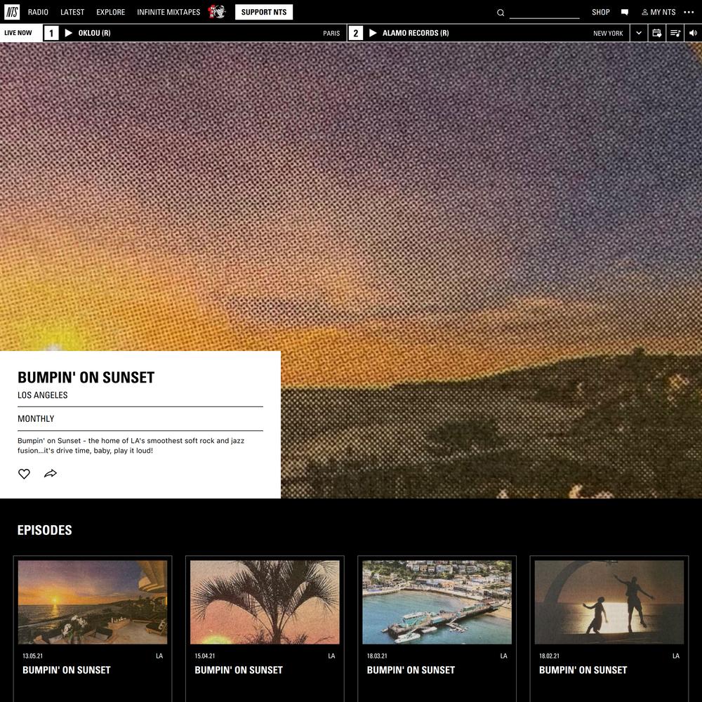Click the search magnifier icon
The height and width of the screenshot is (702, 702).
501,13
